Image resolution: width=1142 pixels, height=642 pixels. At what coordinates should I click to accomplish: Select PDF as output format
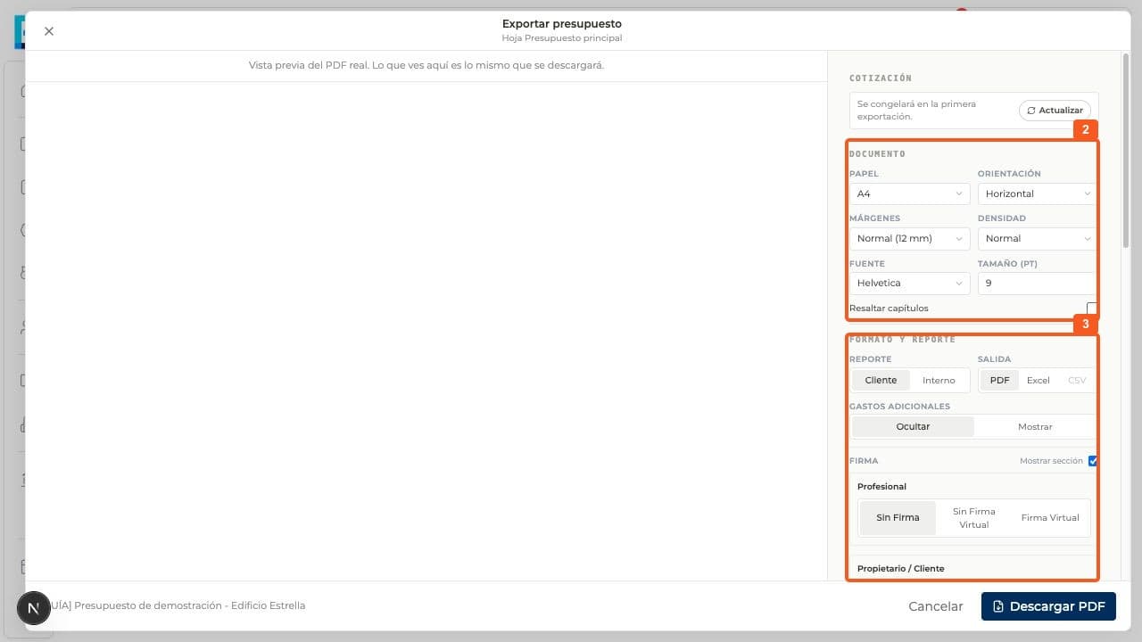pos(999,380)
